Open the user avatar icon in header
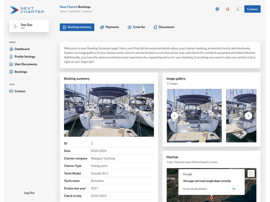Image resolution: width=270 pixels, height=202 pixels. (x=238, y=9)
